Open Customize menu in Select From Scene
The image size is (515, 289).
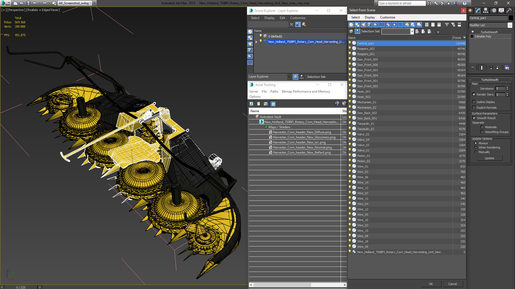coord(387,17)
